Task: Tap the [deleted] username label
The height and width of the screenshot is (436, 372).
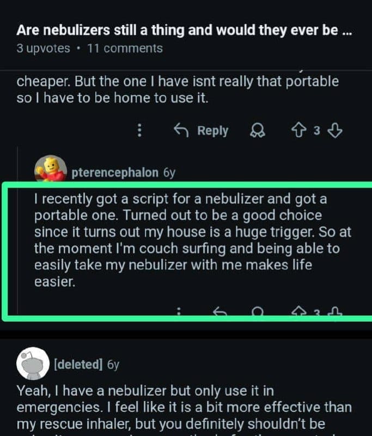Action: point(78,364)
